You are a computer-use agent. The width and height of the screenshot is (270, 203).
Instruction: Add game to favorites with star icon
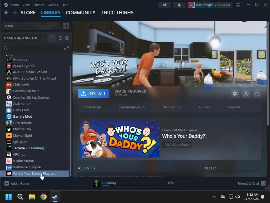(257, 94)
